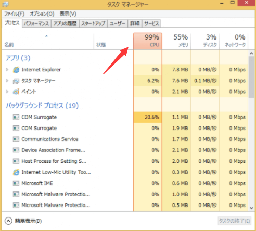Viewport: 256px width, 231px height.
Task: Expand the タスク マネージャー process tree
Action: (7, 81)
